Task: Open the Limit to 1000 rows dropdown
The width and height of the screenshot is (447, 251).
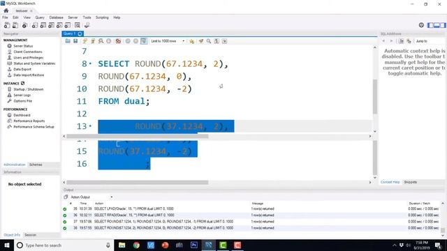Action: [x=168, y=41]
